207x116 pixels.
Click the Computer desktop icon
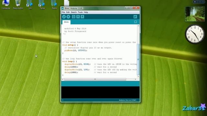tap(6, 5)
